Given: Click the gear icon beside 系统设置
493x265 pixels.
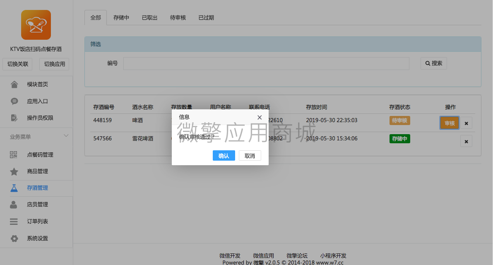Looking at the screenshot, I should (x=14, y=238).
